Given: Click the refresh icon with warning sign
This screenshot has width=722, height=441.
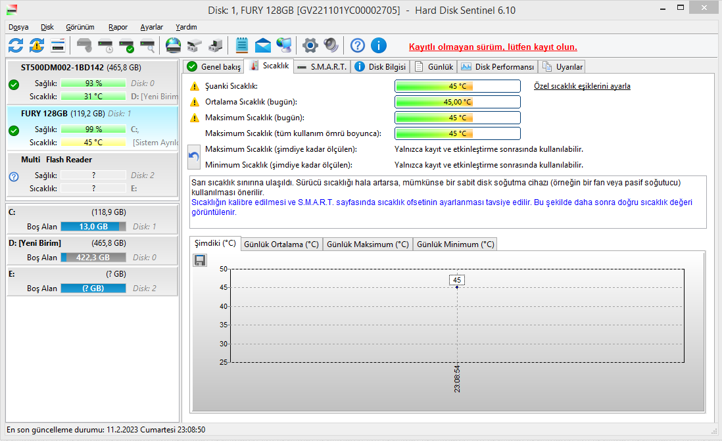Looking at the screenshot, I should pyautogui.click(x=37, y=45).
